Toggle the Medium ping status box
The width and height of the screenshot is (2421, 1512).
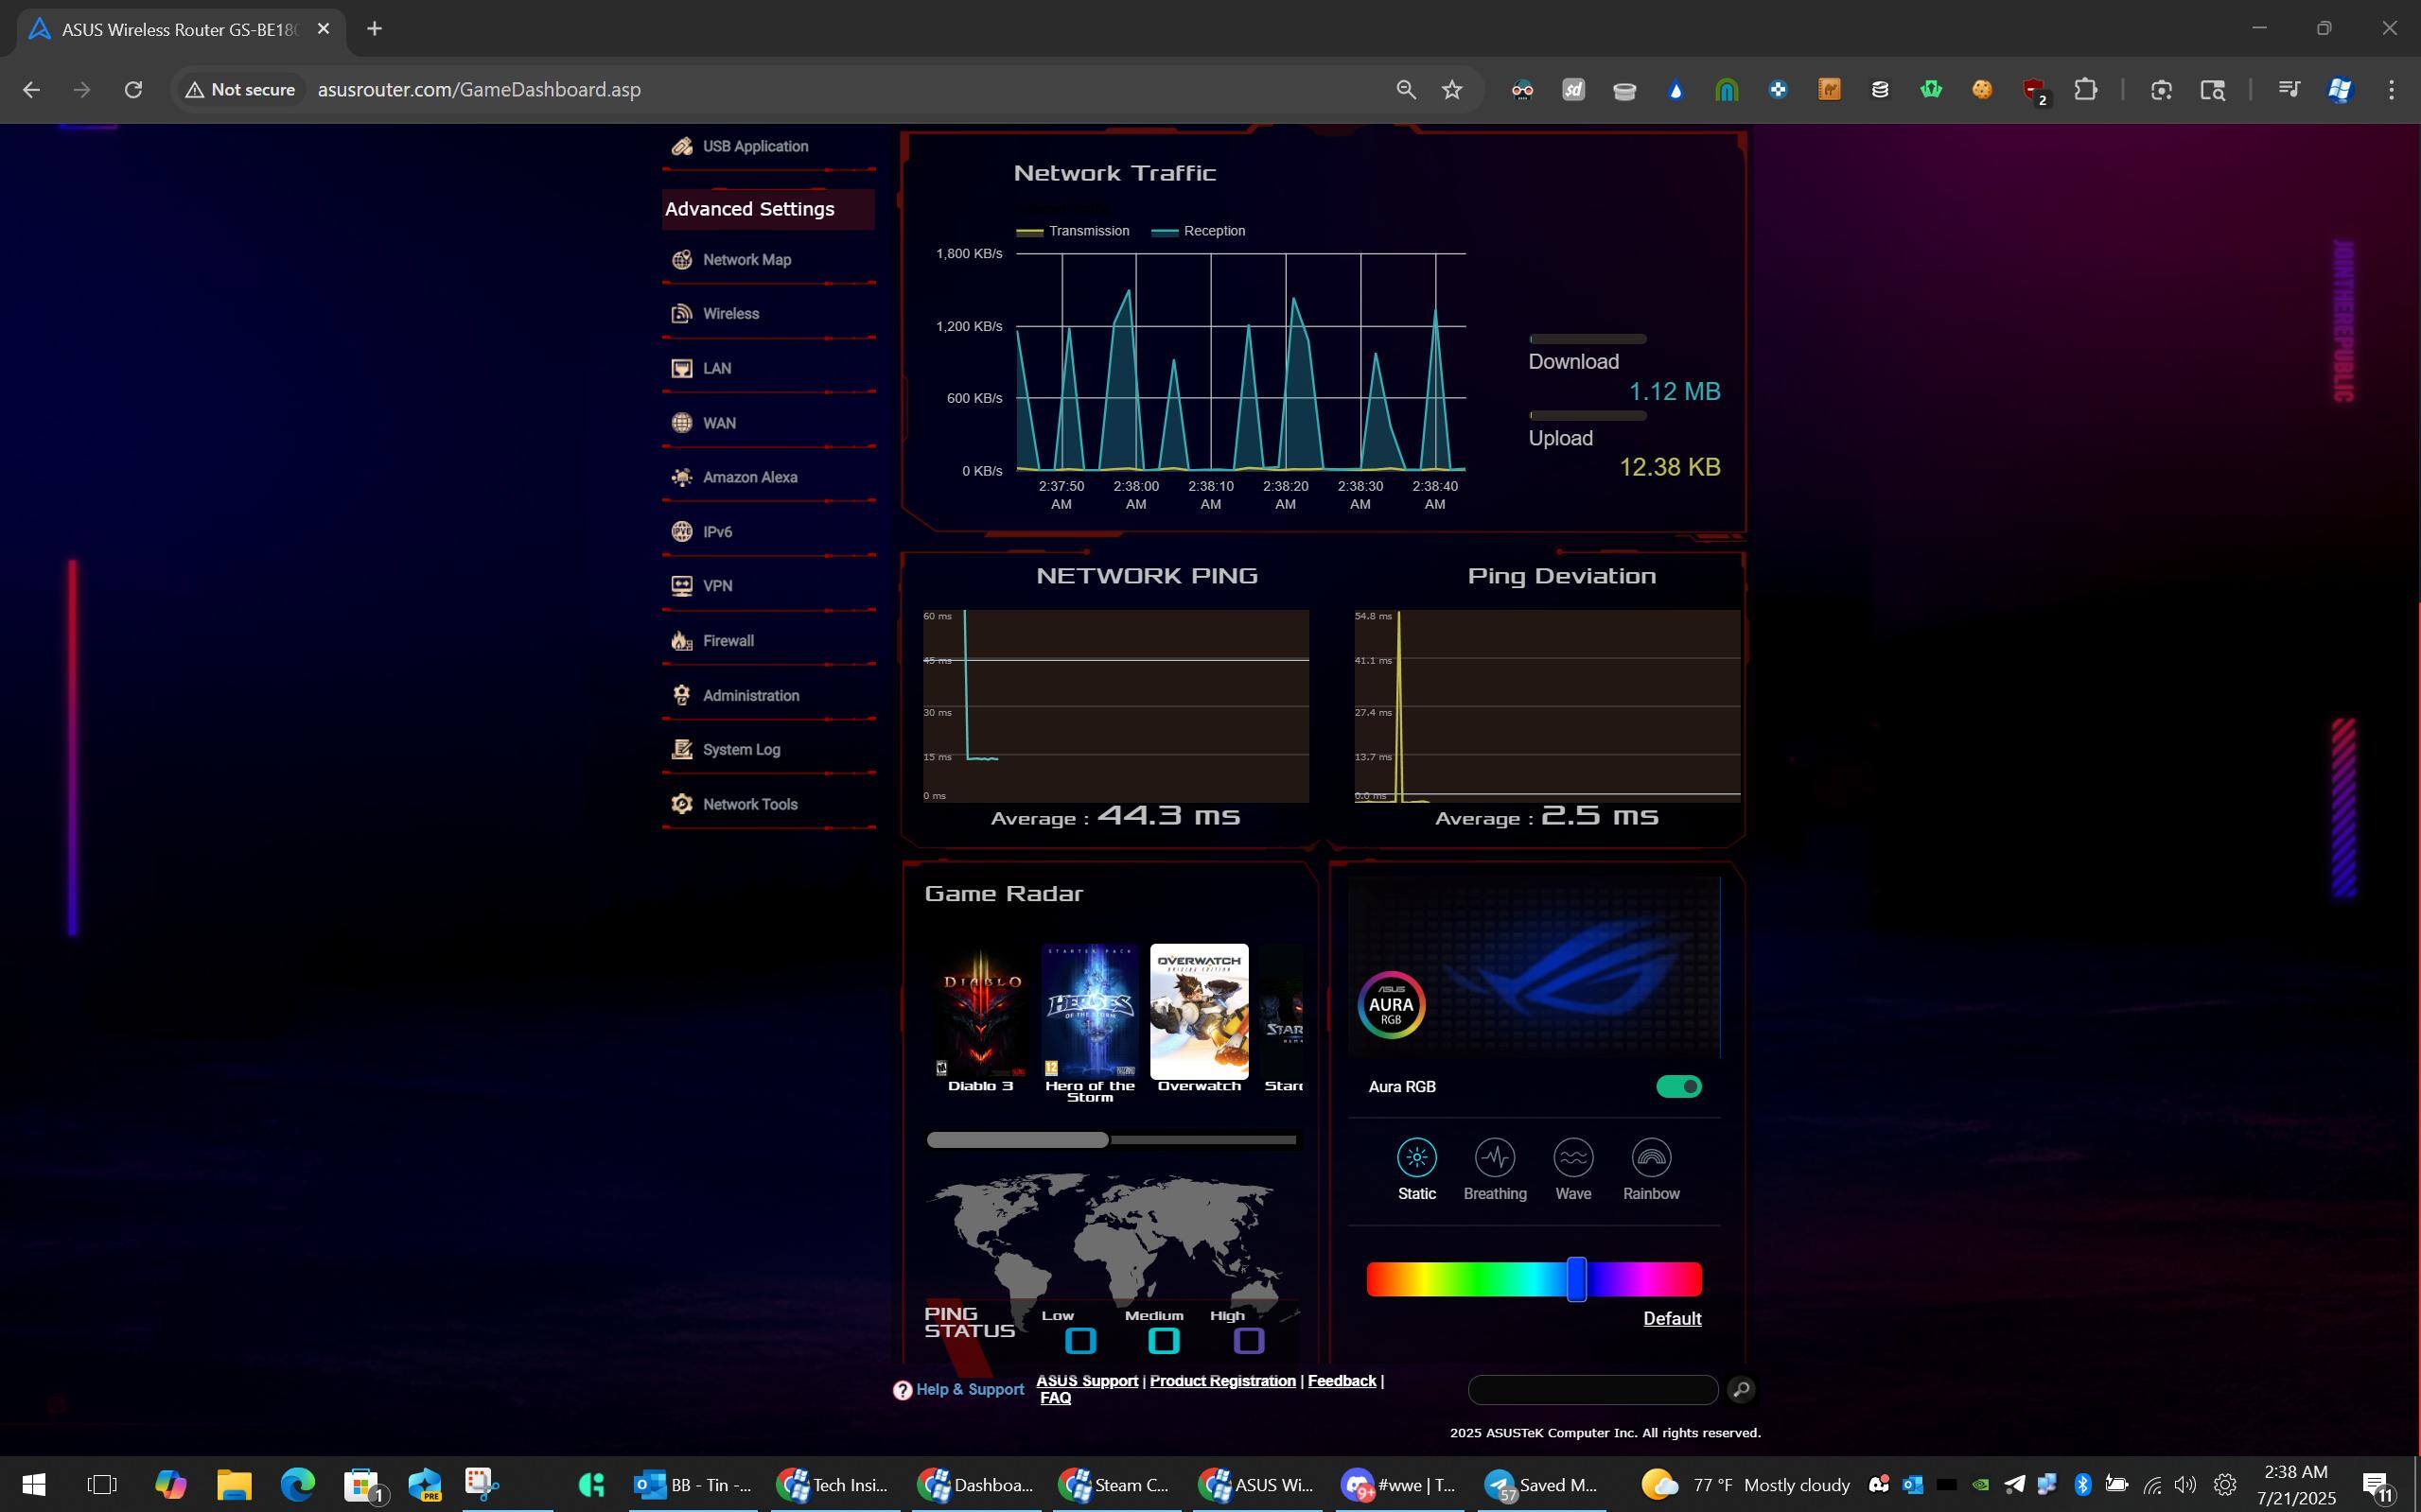tap(1164, 1341)
